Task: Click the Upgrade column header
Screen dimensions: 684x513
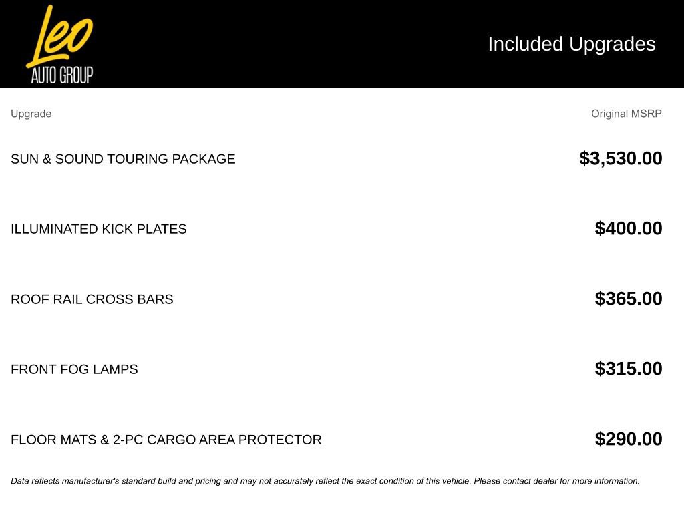Action: (x=31, y=114)
